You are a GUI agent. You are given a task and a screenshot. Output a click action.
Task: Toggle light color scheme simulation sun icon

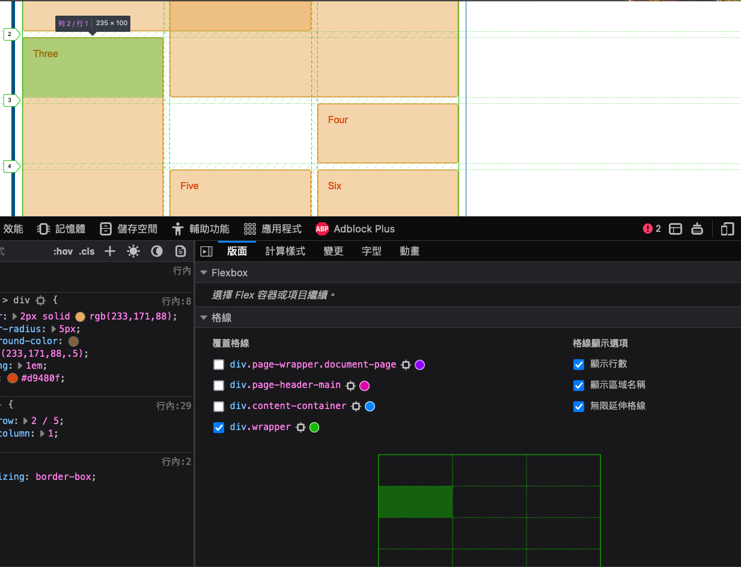[133, 251]
